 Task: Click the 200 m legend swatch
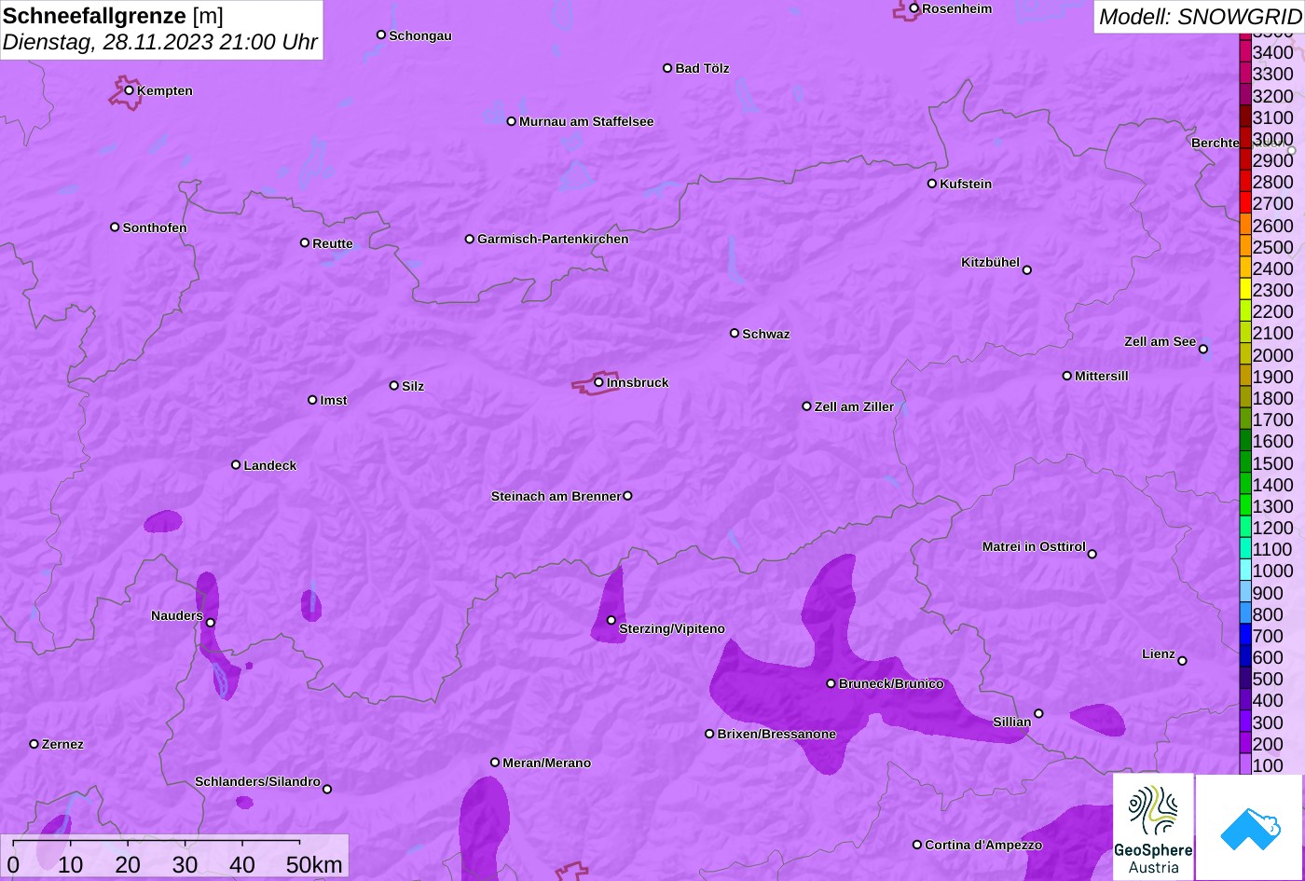1244,743
